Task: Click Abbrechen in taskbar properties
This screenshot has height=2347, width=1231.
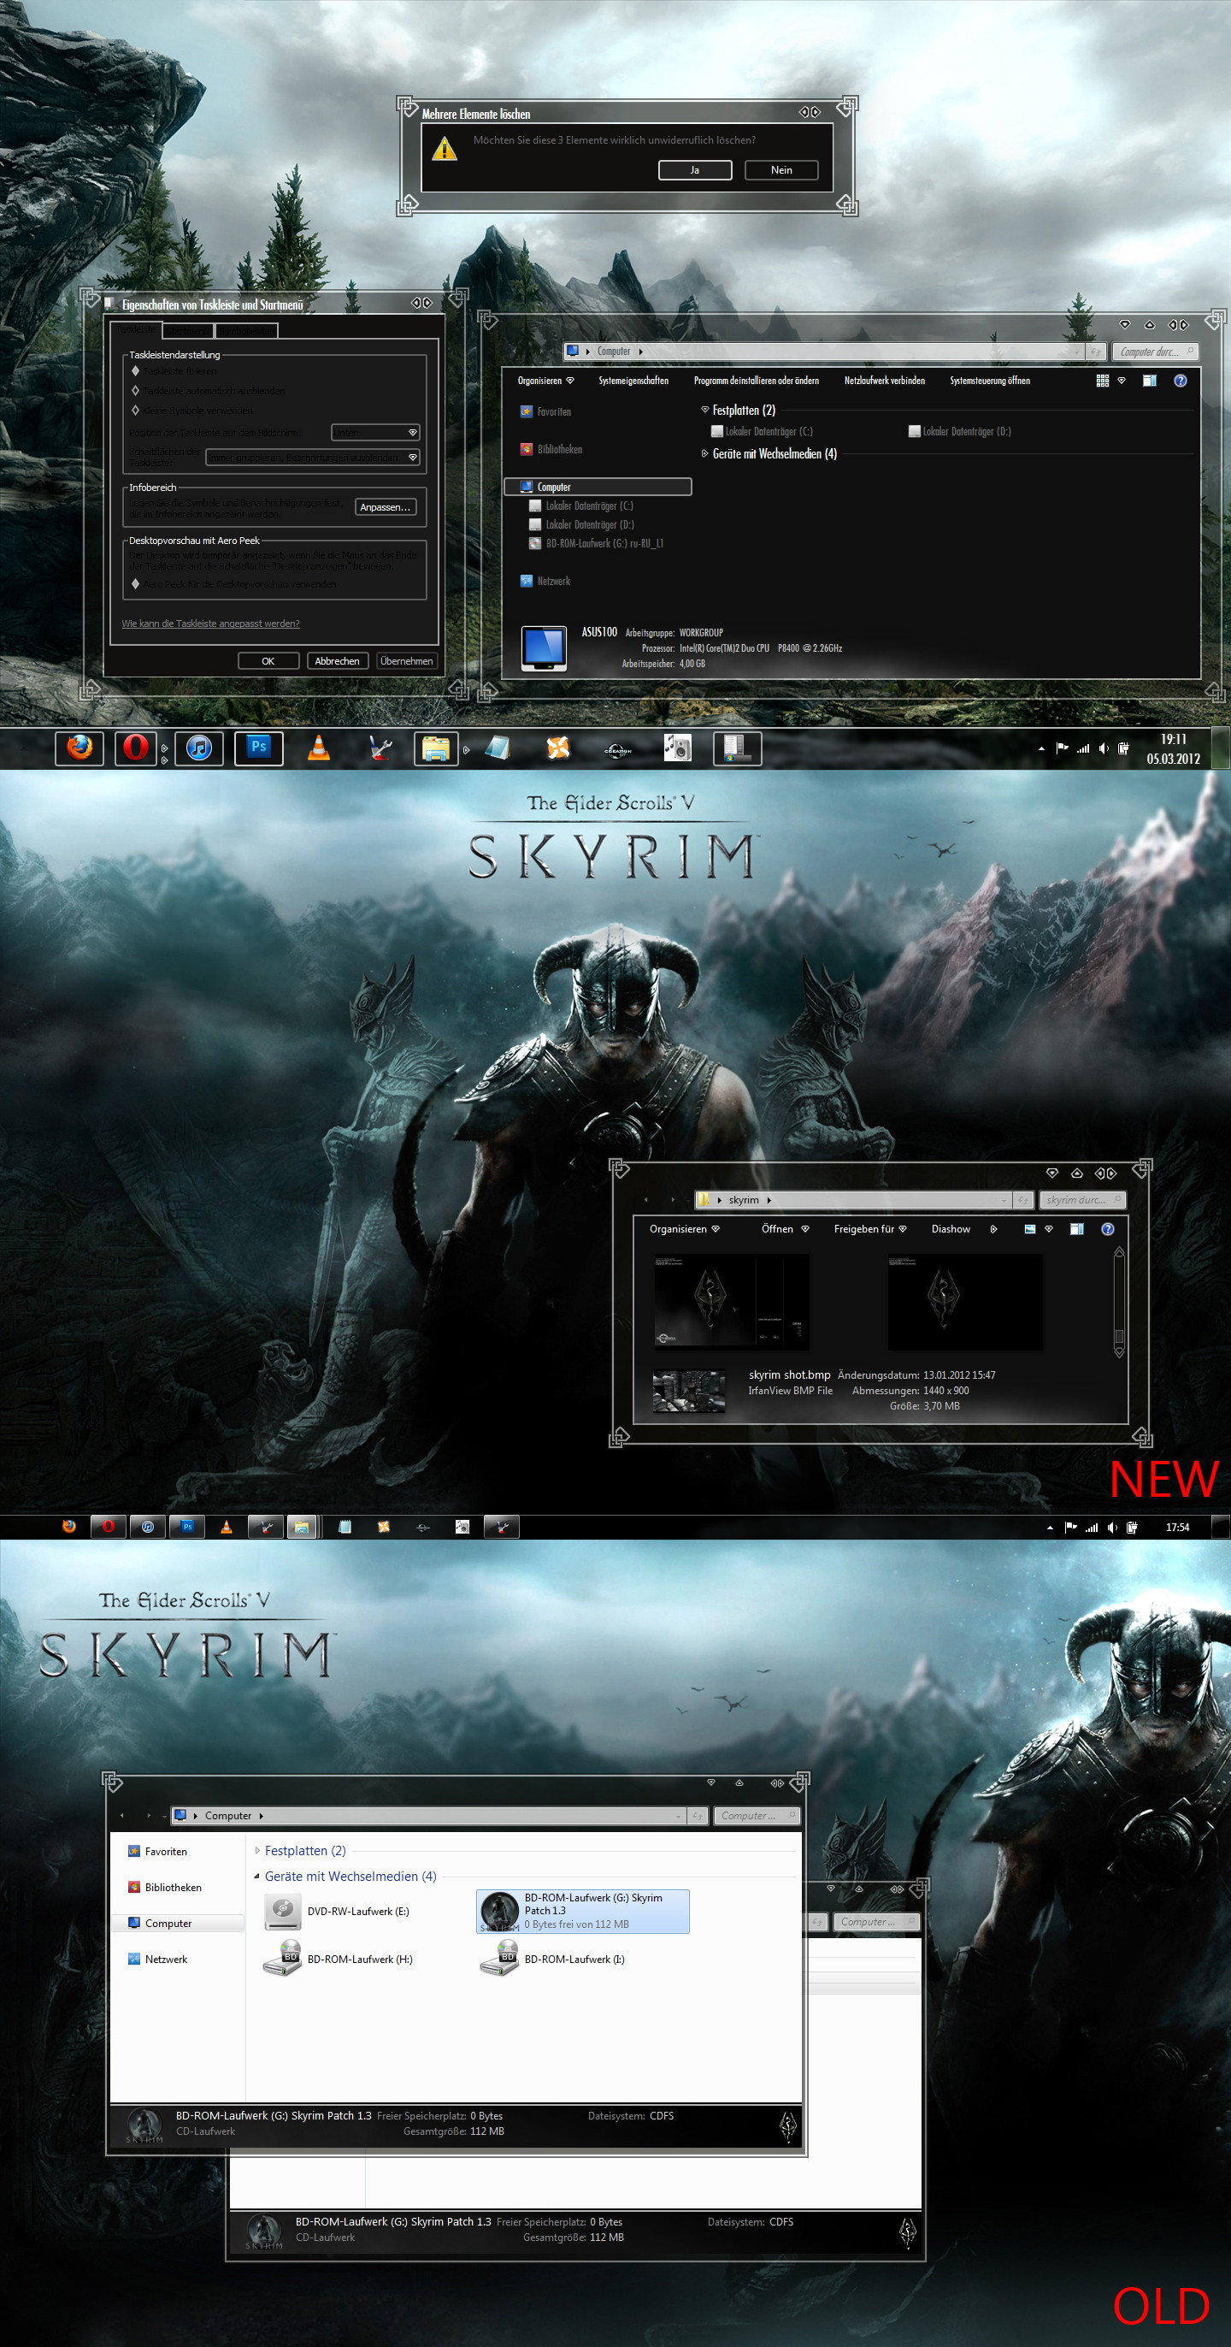Action: (337, 661)
